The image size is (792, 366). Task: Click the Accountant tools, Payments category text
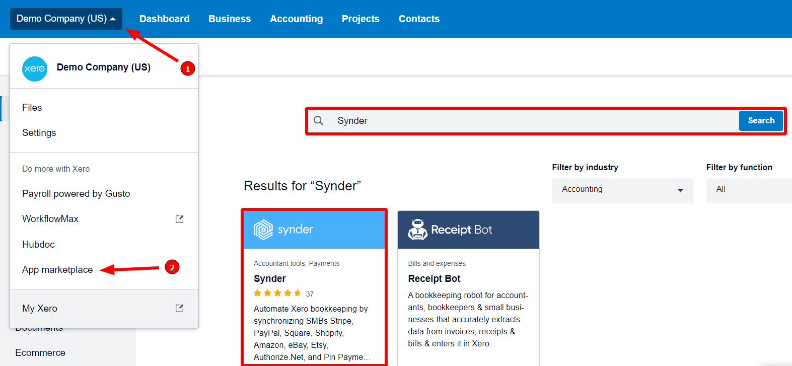click(297, 263)
